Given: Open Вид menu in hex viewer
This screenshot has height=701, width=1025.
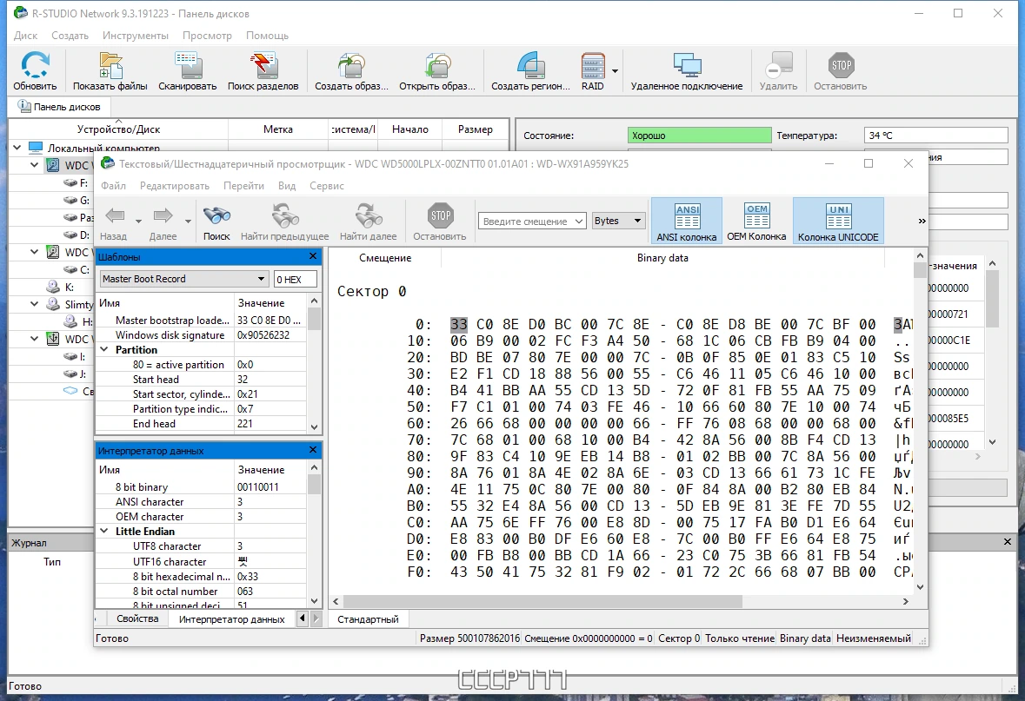Looking at the screenshot, I should tap(287, 186).
